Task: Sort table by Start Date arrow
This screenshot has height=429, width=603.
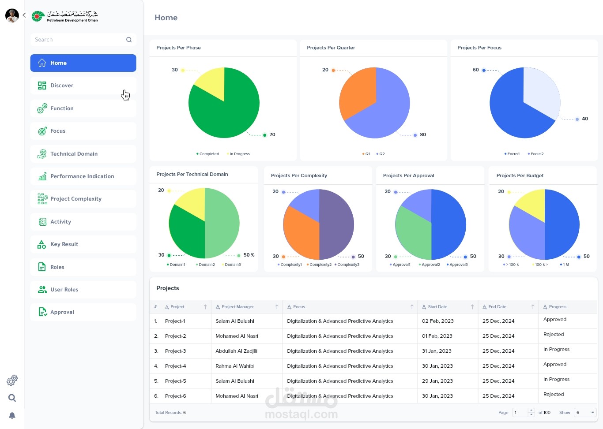Action: tap(472, 307)
